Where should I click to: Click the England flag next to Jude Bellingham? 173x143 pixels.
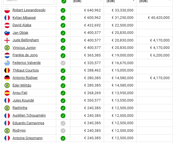7,40
